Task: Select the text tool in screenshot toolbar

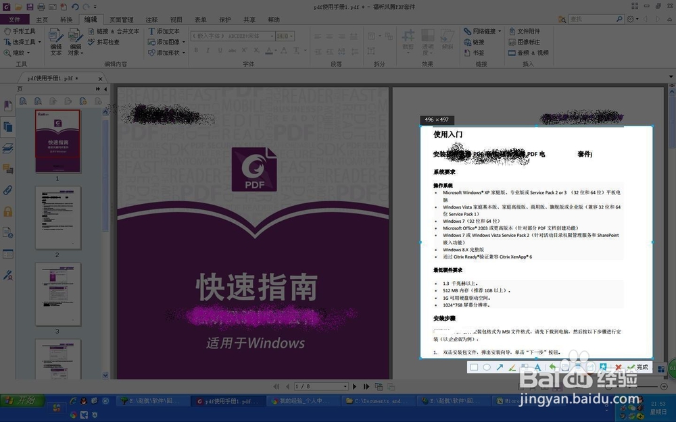Action: click(x=537, y=367)
